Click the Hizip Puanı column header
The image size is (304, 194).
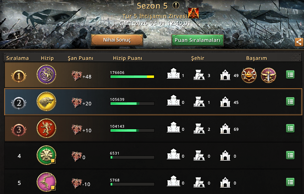(x=128, y=58)
